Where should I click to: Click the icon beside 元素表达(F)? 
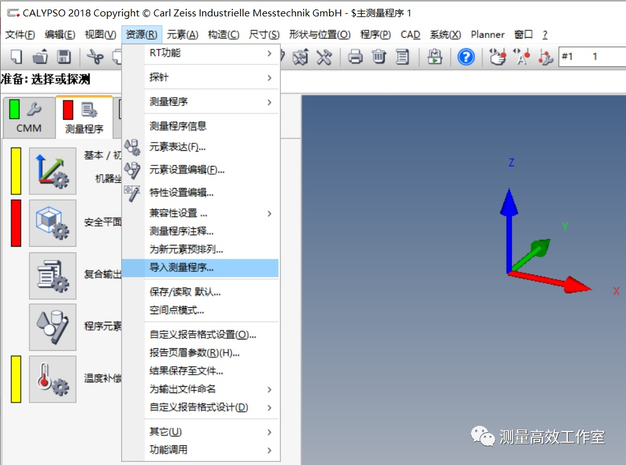pos(132,147)
